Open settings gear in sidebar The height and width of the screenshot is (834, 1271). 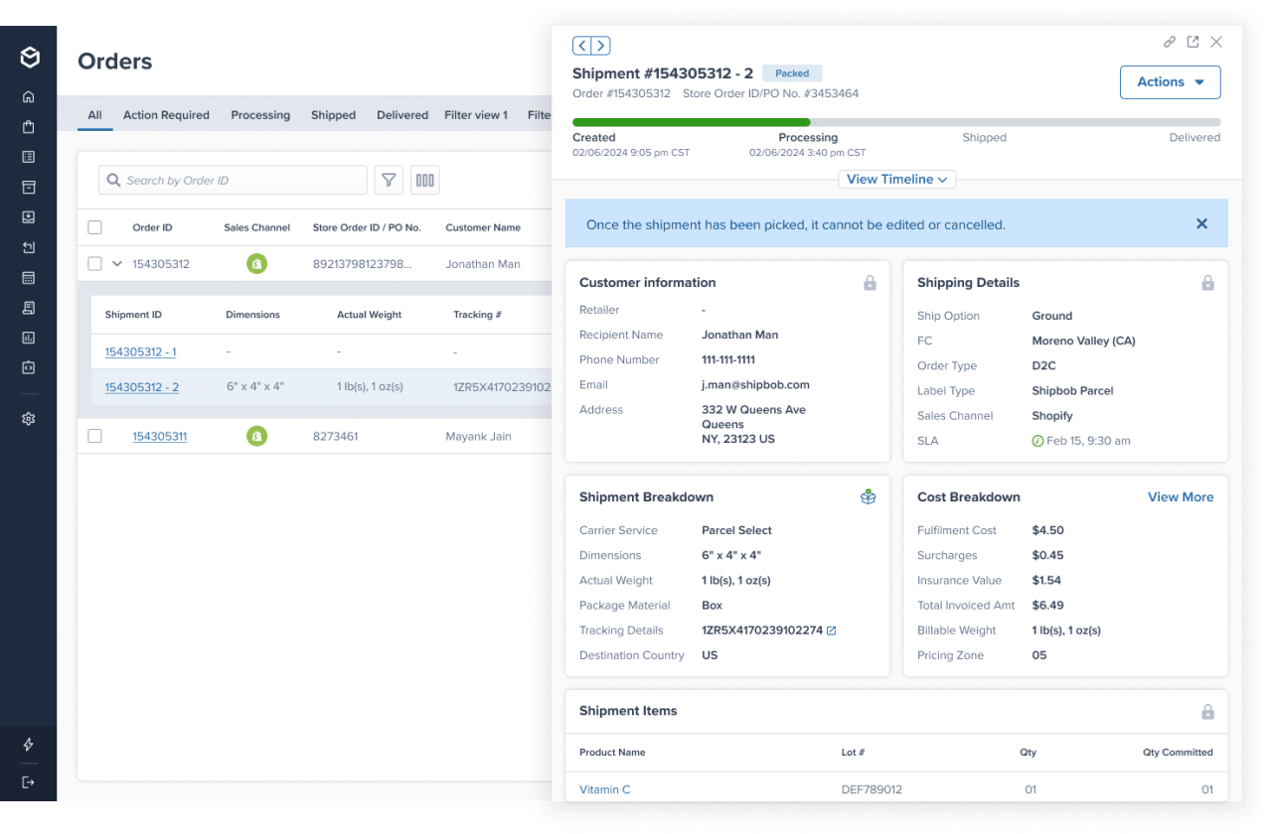coord(29,419)
